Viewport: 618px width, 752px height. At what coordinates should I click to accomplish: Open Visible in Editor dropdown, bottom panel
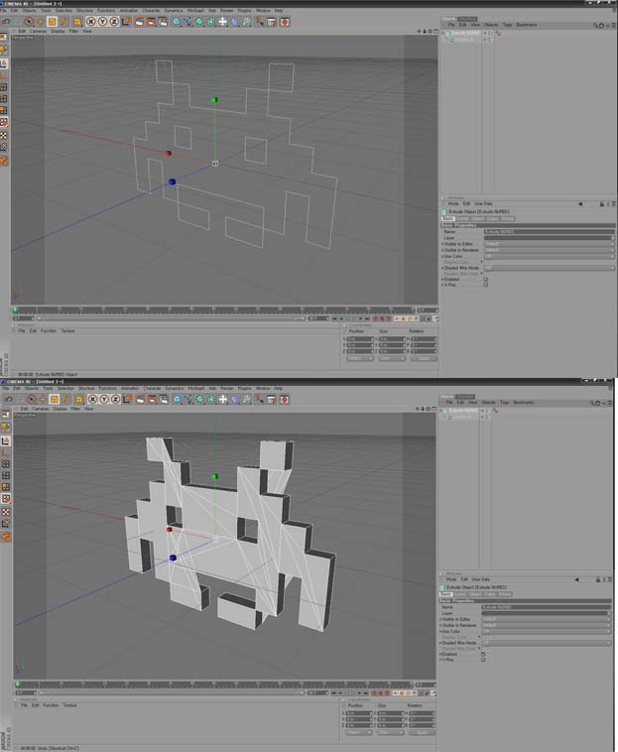tap(547, 620)
